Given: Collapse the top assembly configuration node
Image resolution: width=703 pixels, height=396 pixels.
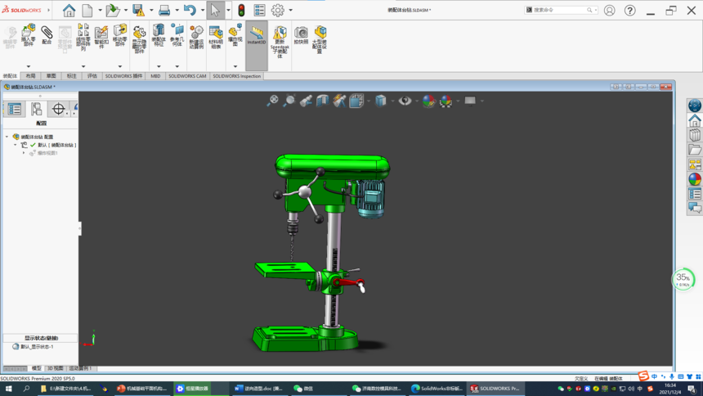Looking at the screenshot, I should point(7,137).
